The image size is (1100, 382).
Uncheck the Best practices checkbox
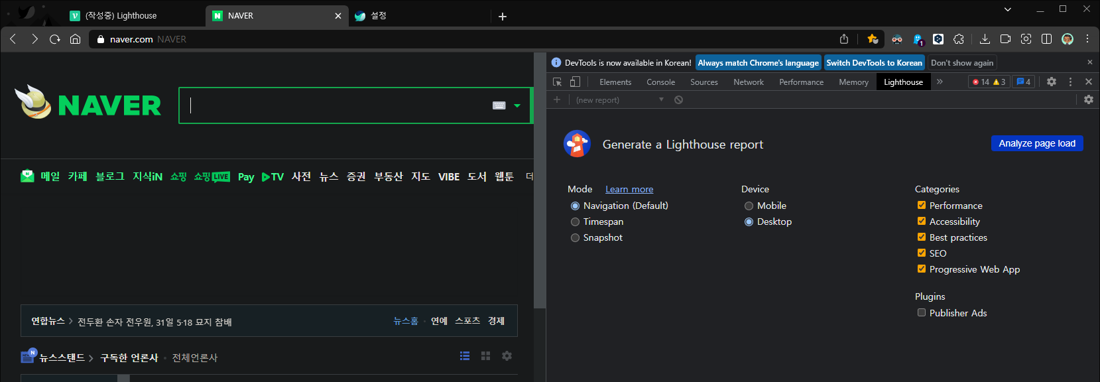[x=921, y=237]
